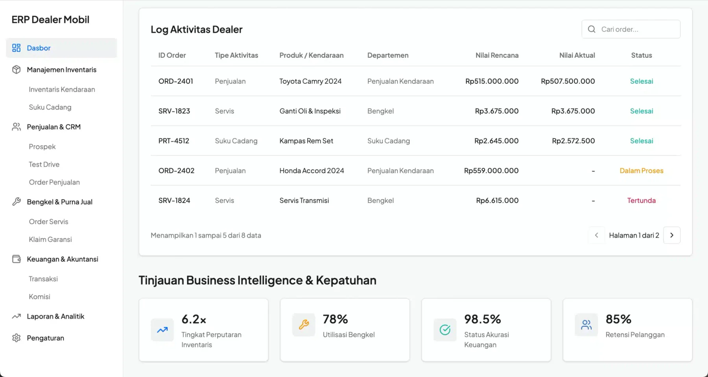Select order ID ORD-2402
Image resolution: width=708 pixels, height=377 pixels.
pos(176,171)
